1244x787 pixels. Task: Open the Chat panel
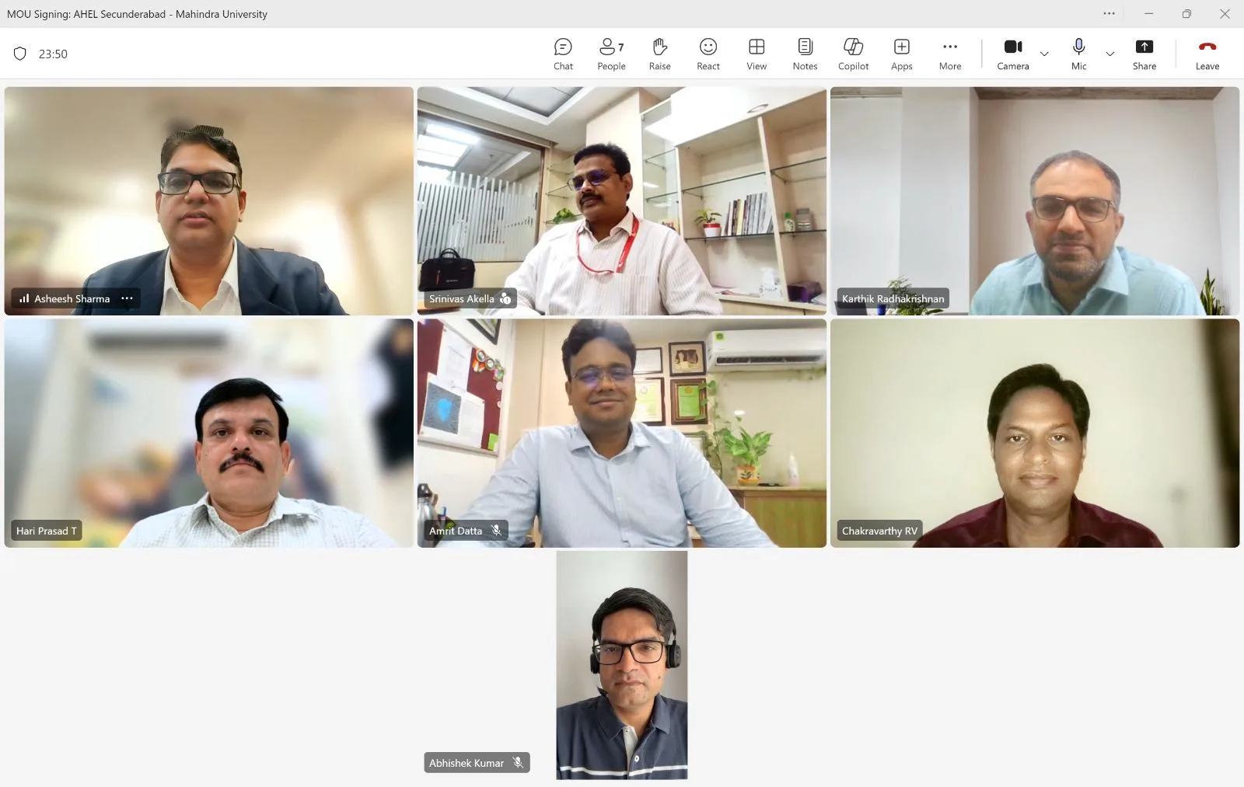[x=563, y=54]
